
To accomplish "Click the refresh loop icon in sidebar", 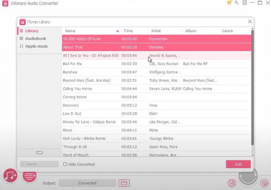I will pyautogui.click(x=40, y=153).
